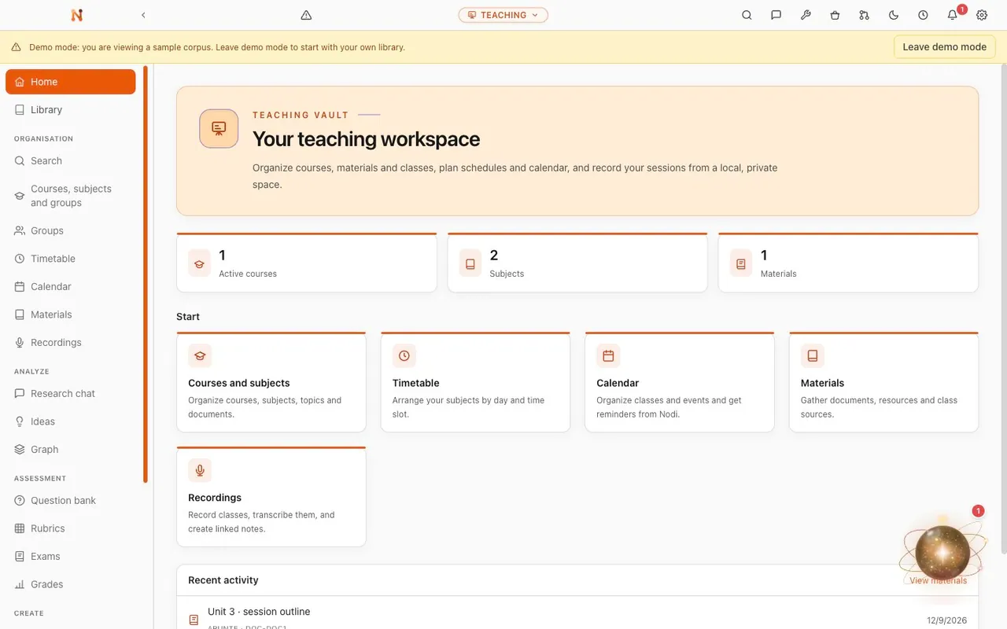Collapse sidebar with the back chevron
Screen dimensions: 1007x629
coord(143,15)
